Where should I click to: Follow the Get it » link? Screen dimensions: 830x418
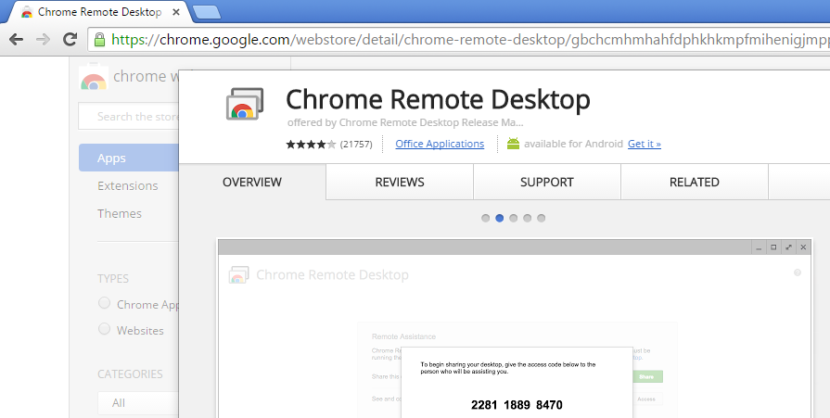[645, 144]
